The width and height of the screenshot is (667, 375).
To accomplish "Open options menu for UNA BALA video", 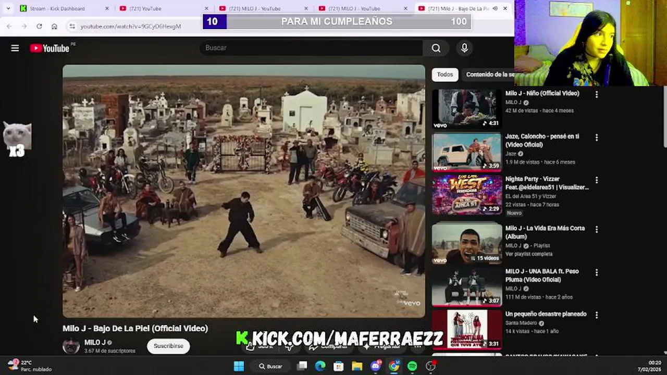I will pos(597,272).
